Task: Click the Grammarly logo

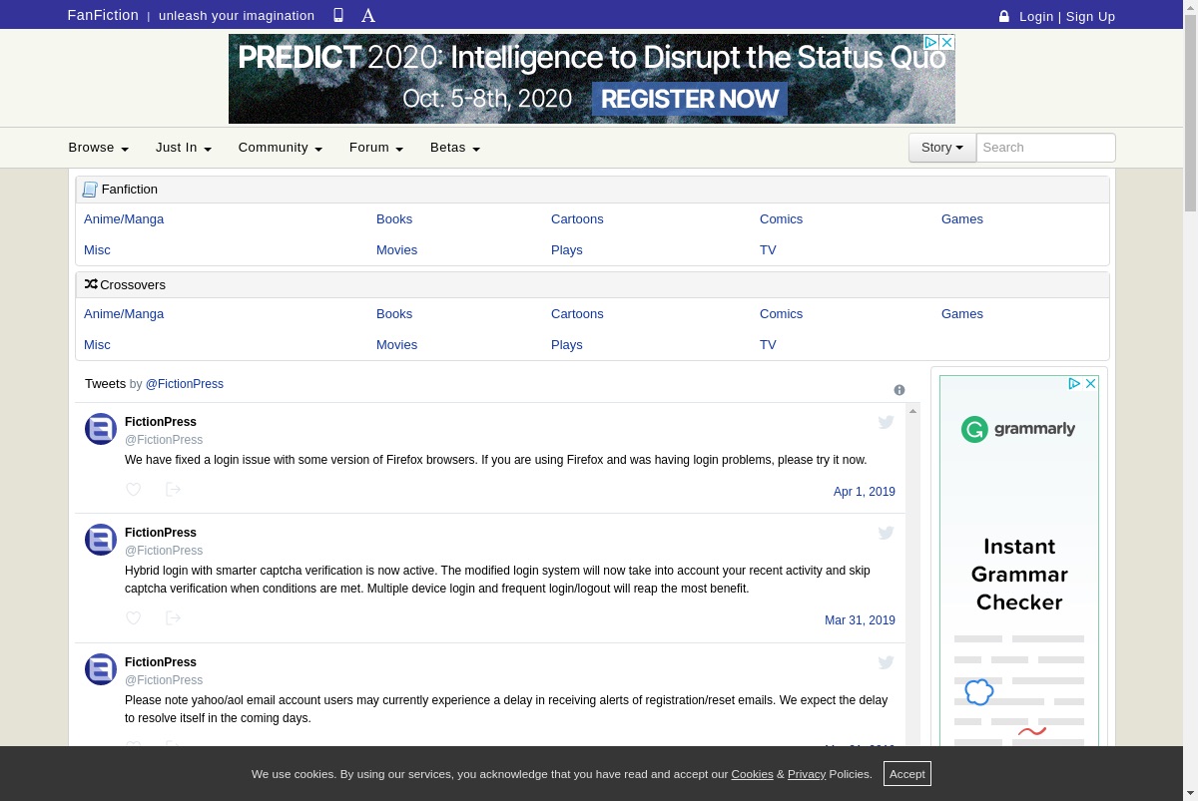Action: click(x=1018, y=429)
